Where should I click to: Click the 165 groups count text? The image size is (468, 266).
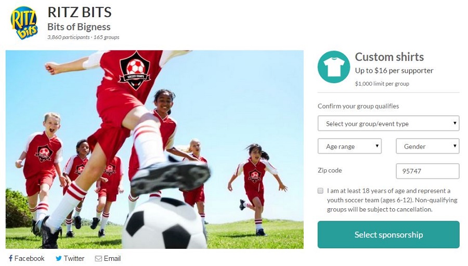pos(106,37)
